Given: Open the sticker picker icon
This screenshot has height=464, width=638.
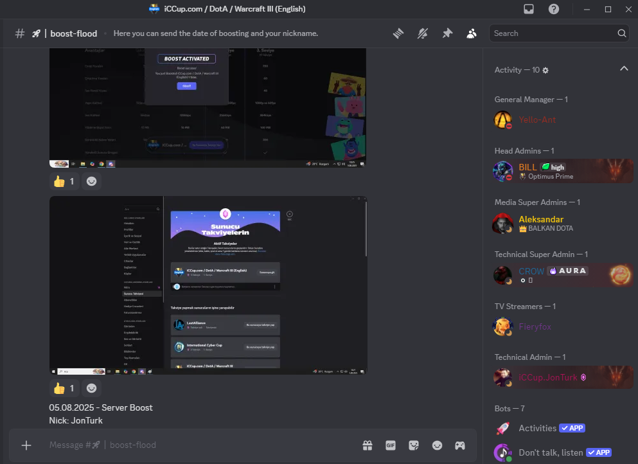Looking at the screenshot, I should (414, 445).
